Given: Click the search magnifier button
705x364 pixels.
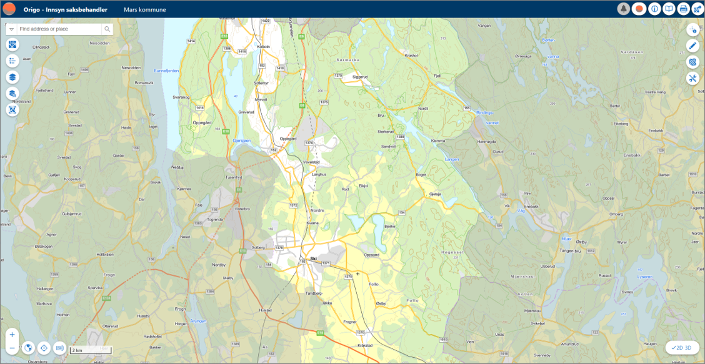Looking at the screenshot, I should pos(107,29).
